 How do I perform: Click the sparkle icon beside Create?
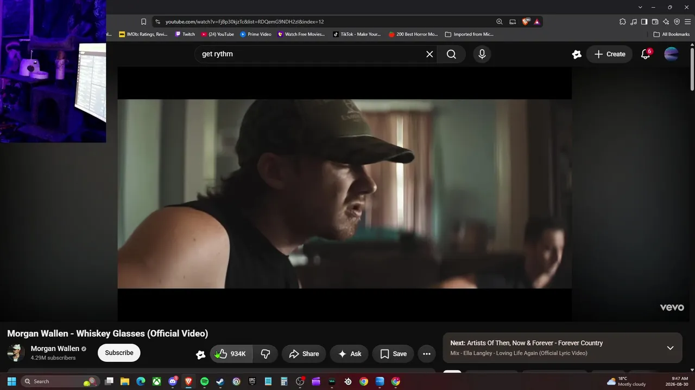point(577,54)
